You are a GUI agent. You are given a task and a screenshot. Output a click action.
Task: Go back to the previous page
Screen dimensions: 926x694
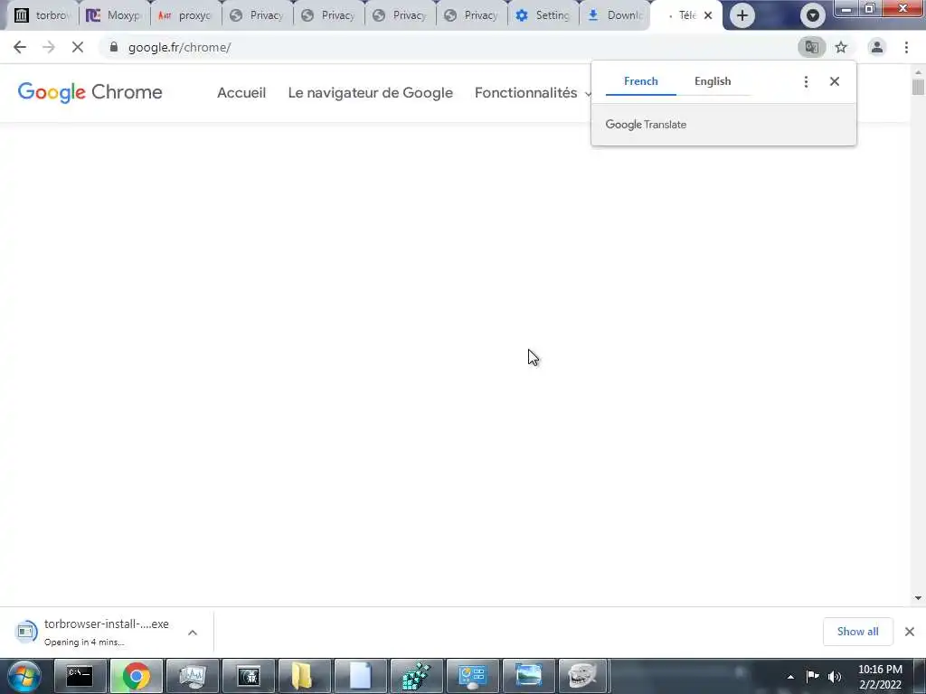click(20, 47)
